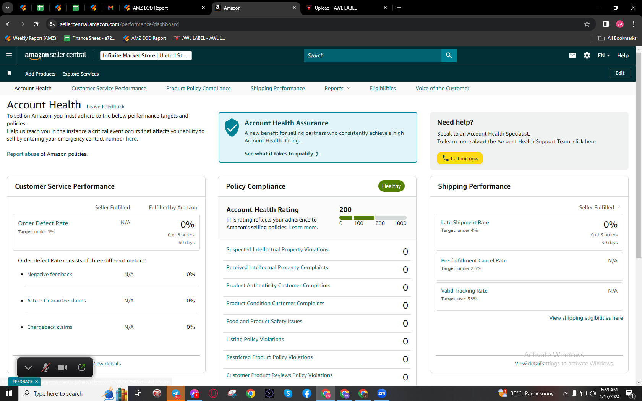Open the Seller Central hamburger menu
This screenshot has height=401, width=642.
(x=9, y=55)
